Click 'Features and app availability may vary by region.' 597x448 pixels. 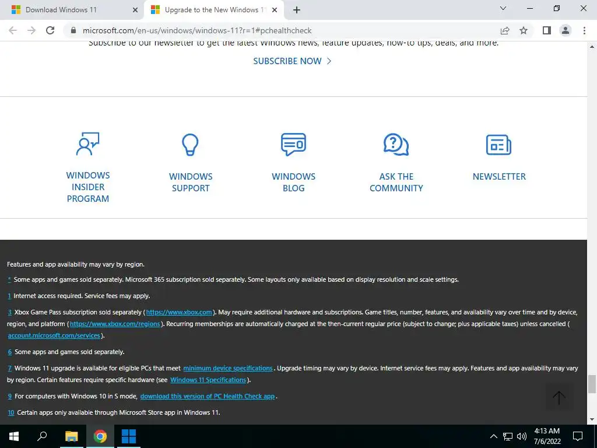[x=76, y=264]
